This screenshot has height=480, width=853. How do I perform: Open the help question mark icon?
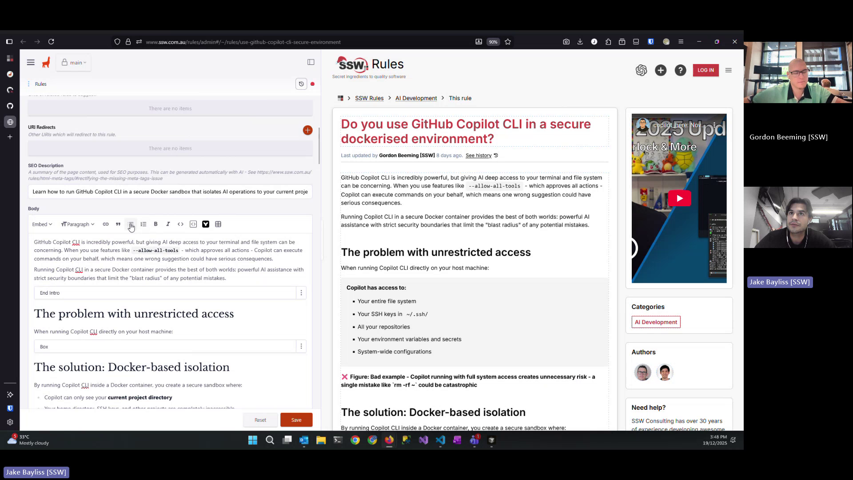tap(680, 70)
